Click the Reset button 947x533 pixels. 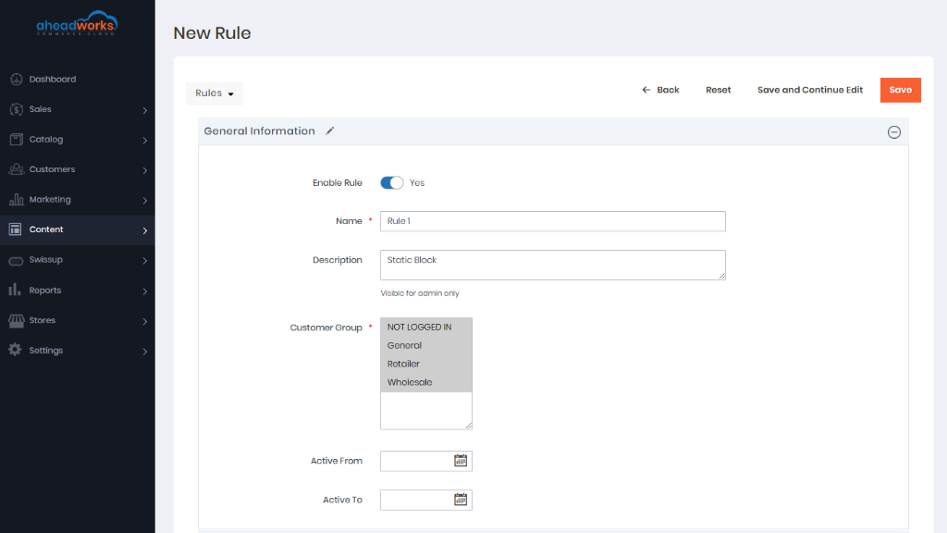pos(718,90)
